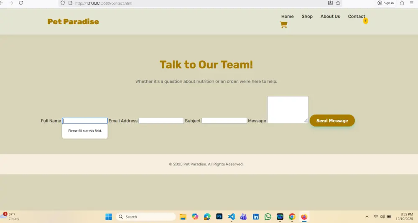Open the dark W app icon in the taskbar

[280, 217]
